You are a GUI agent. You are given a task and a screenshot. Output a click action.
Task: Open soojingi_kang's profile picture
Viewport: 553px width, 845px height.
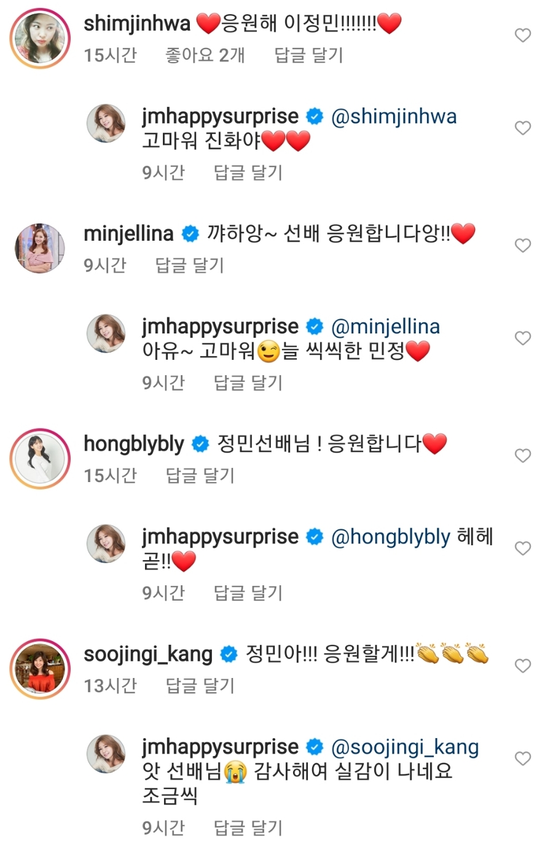coord(41,669)
